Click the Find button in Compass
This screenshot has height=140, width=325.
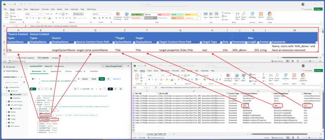point(101,79)
